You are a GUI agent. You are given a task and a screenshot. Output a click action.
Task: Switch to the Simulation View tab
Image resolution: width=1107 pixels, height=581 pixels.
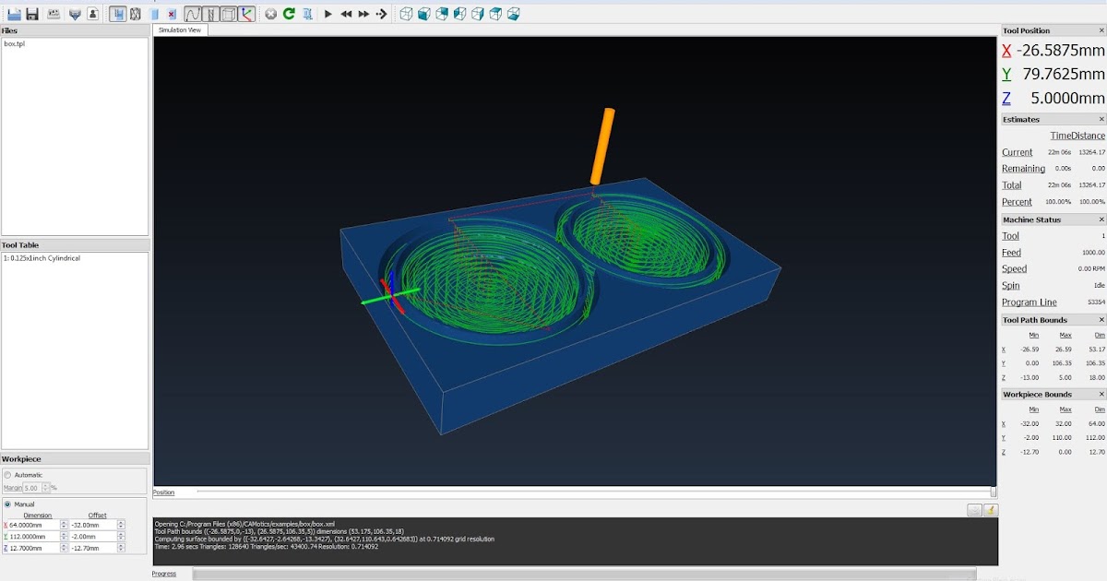[x=179, y=30]
